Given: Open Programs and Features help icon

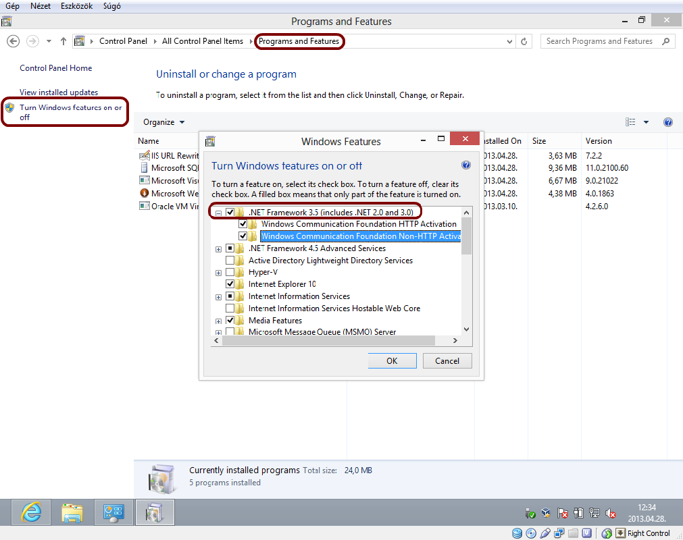Looking at the screenshot, I should pyautogui.click(x=667, y=122).
